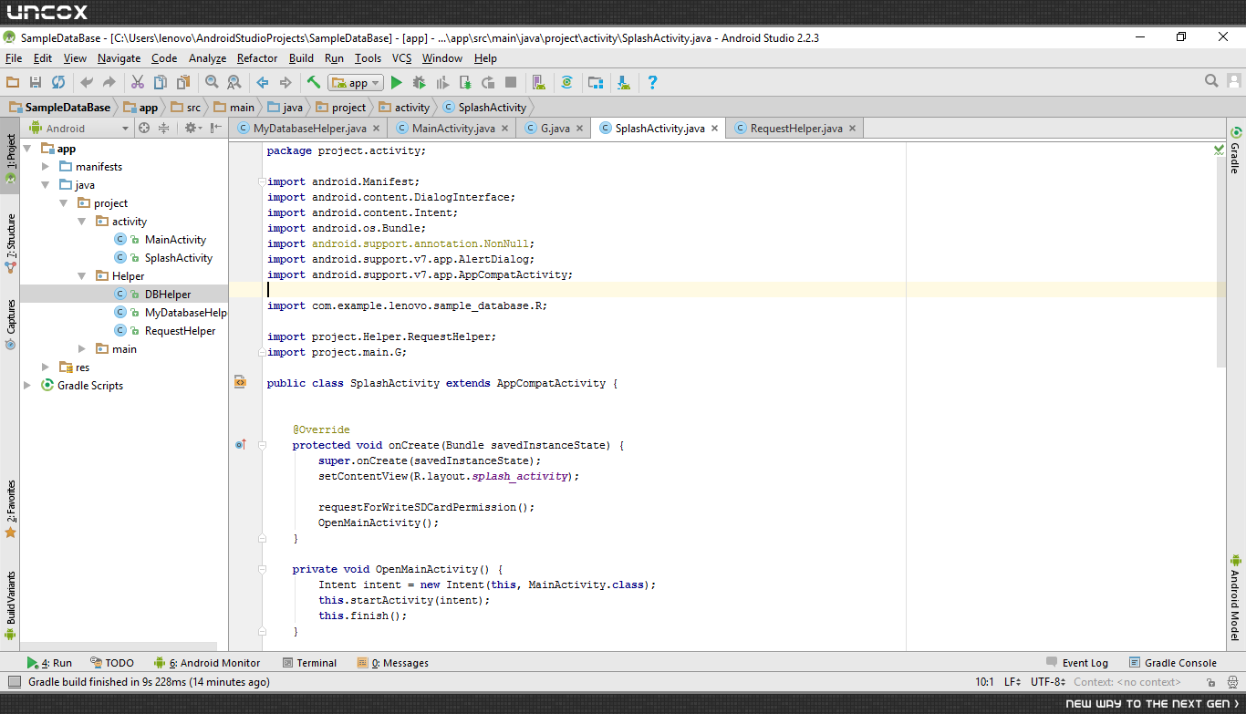This screenshot has height=714, width=1246.
Task: Click the Undo arrow icon
Action: pos(87,82)
